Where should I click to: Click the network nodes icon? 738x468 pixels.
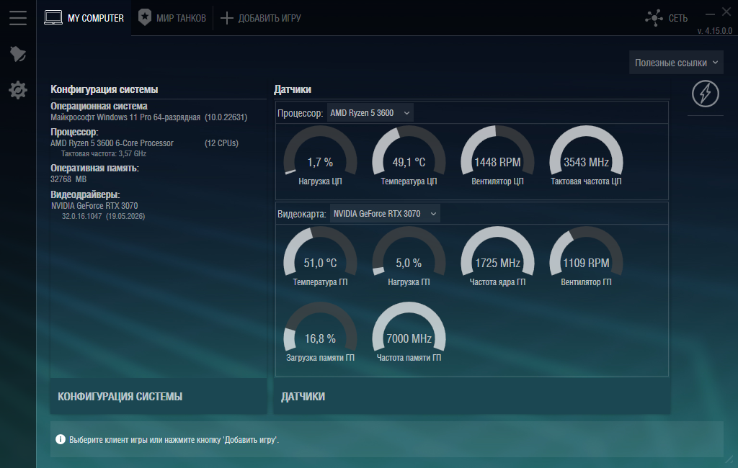tap(654, 18)
